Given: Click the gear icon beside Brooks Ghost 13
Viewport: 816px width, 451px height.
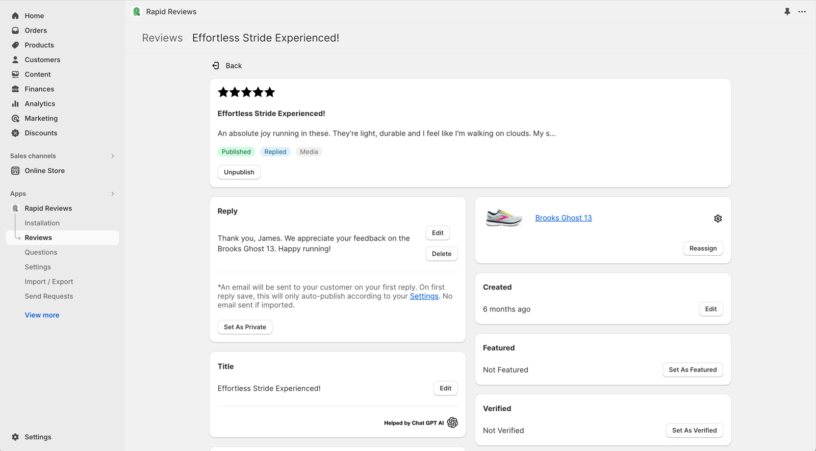Looking at the screenshot, I should tap(718, 219).
